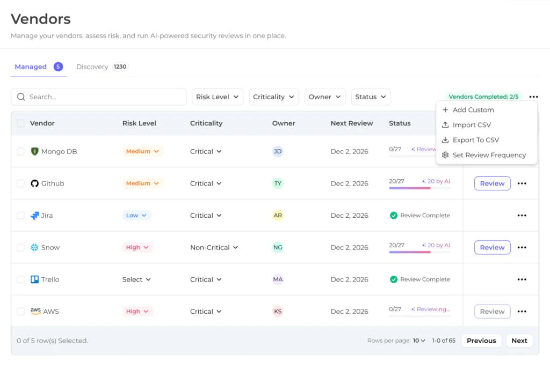550x369 pixels.
Task: Click the Github logo icon
Action: [x=34, y=183]
